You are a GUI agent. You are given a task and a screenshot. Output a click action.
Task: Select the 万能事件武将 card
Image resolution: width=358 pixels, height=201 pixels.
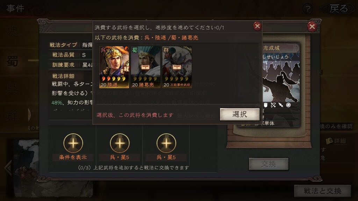click(x=177, y=67)
